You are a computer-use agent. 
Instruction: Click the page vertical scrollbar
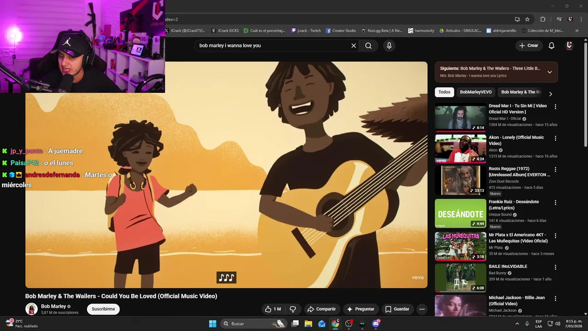[x=585, y=94]
